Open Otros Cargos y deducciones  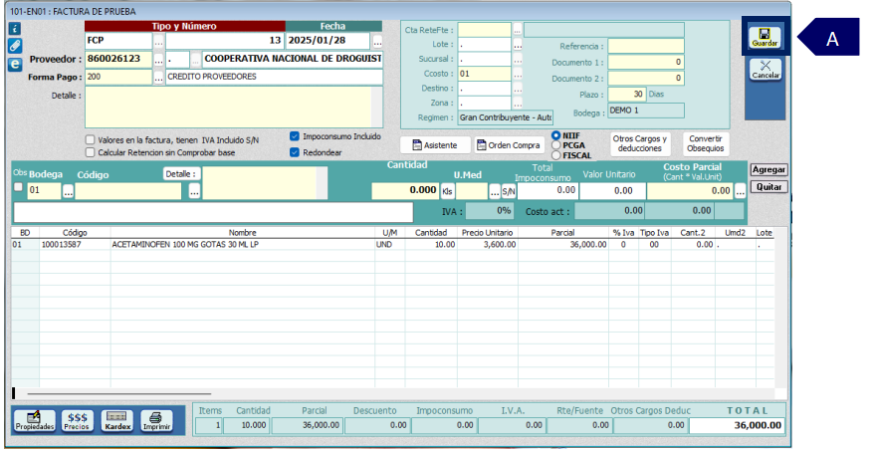pyautogui.click(x=639, y=144)
